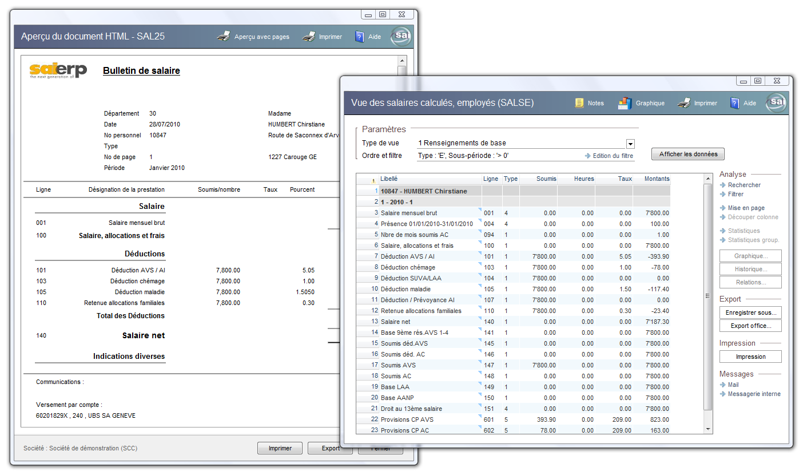This screenshot has width=803, height=475.
Task: Open Mise en page option
Action: coord(746,208)
